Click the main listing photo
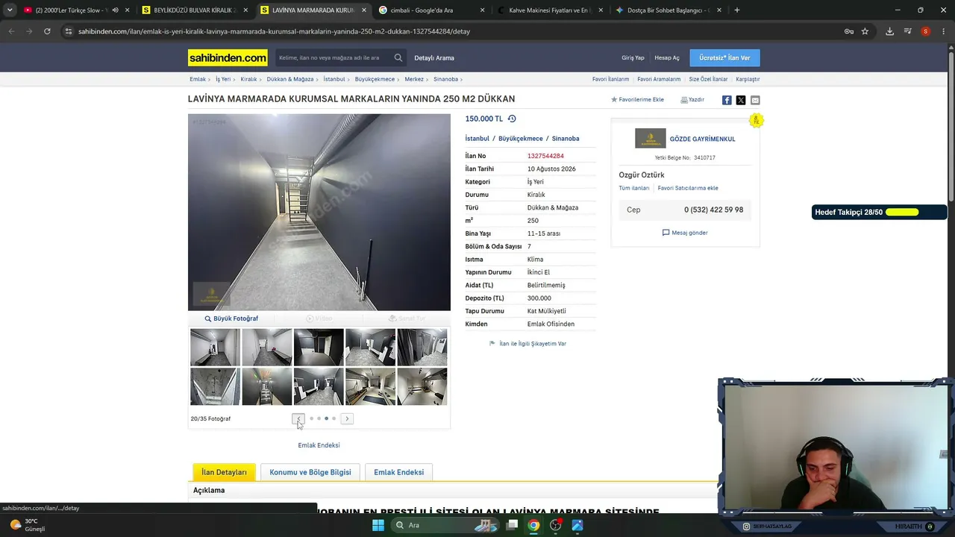 (319, 212)
